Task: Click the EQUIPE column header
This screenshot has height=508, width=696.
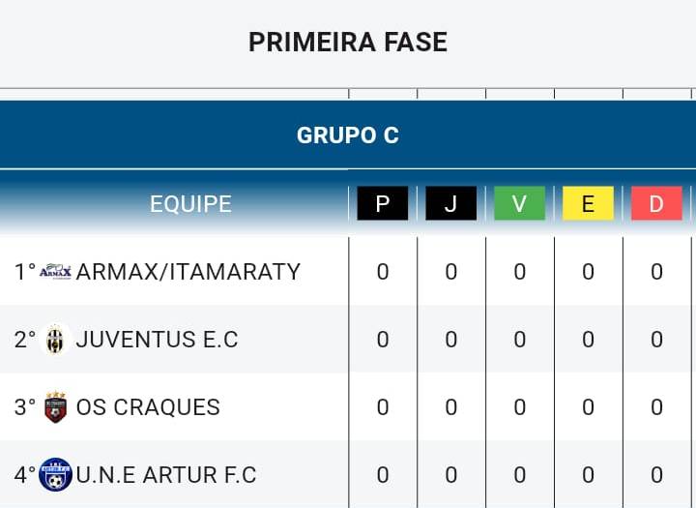Action: pos(190,204)
